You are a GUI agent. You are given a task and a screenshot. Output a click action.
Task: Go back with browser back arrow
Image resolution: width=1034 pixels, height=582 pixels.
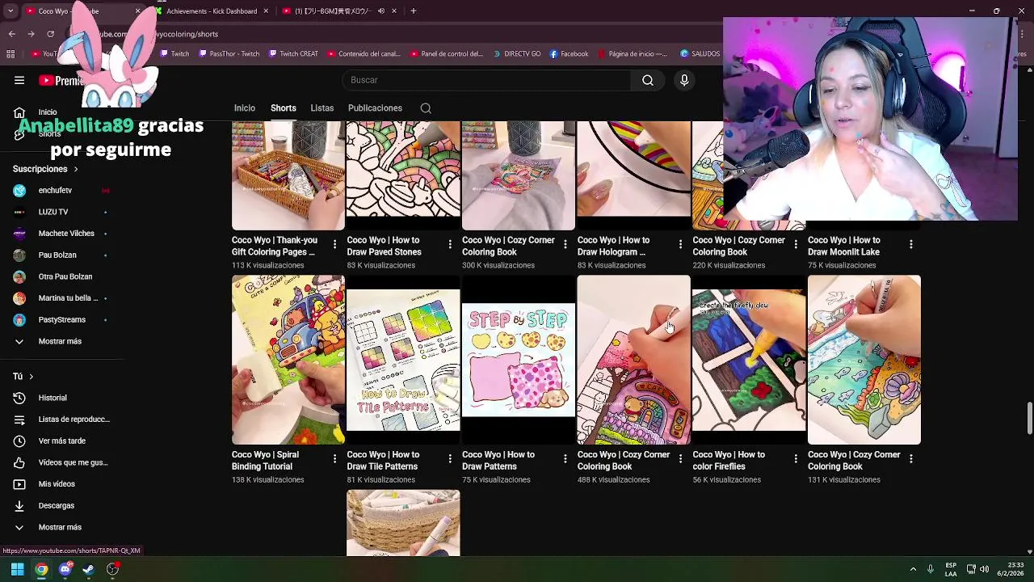(x=11, y=34)
